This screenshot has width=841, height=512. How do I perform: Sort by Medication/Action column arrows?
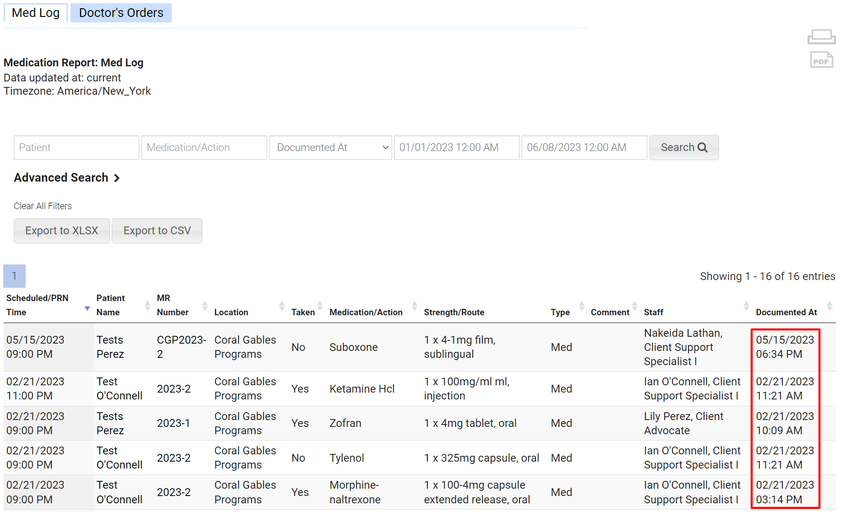tap(415, 306)
